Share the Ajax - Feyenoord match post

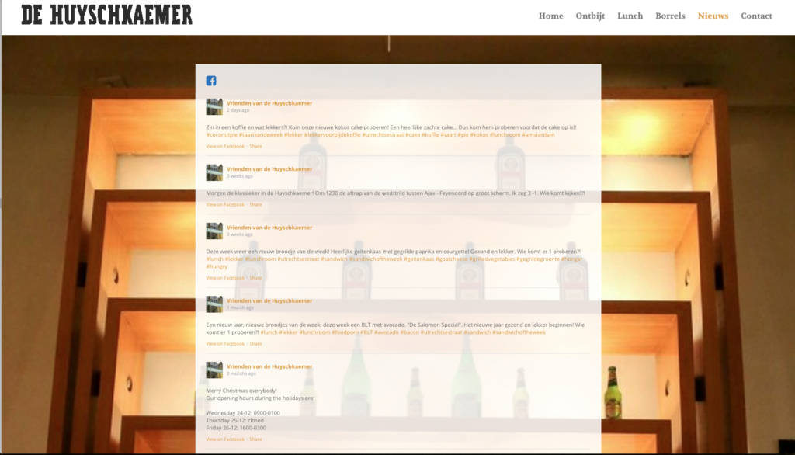click(255, 204)
